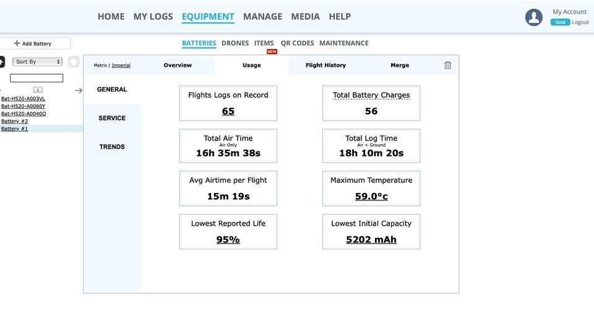594x316 pixels.
Task: Click the trash delete battery icon
Action: (447, 65)
